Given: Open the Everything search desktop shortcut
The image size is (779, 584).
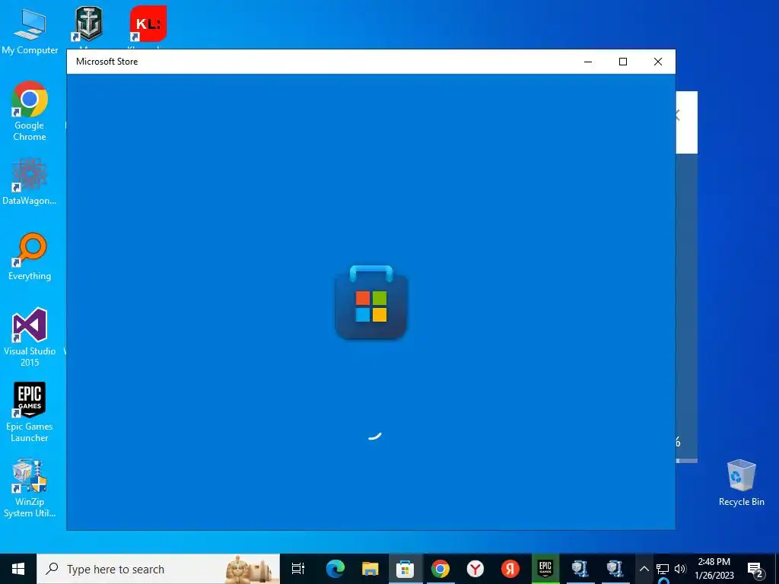Looking at the screenshot, I should click(30, 257).
